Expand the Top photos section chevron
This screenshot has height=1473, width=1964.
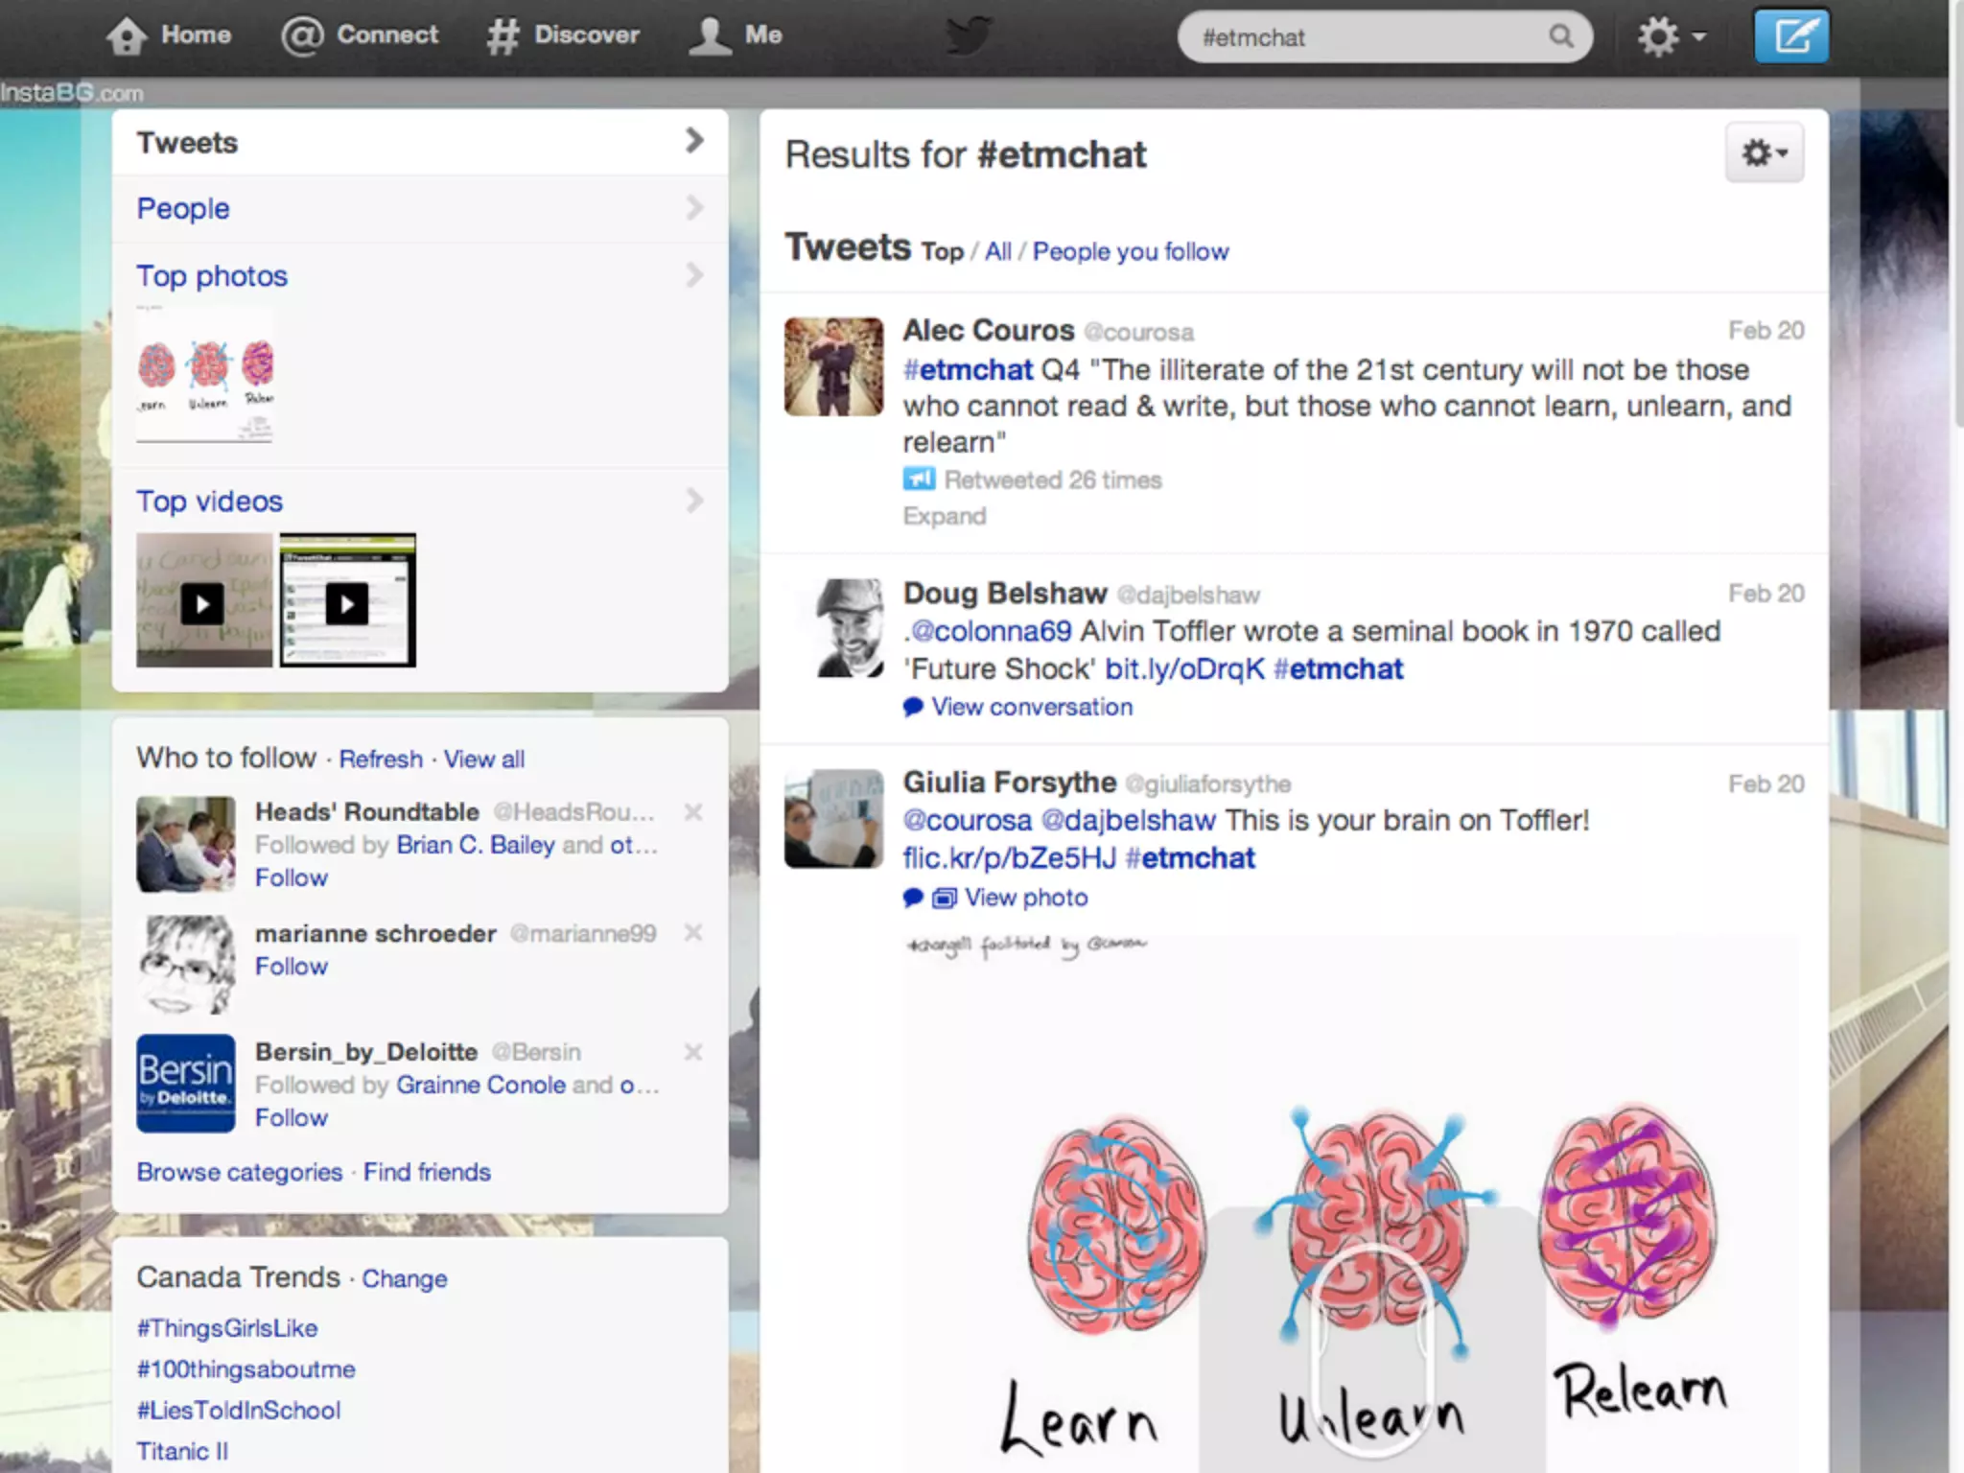coord(694,276)
